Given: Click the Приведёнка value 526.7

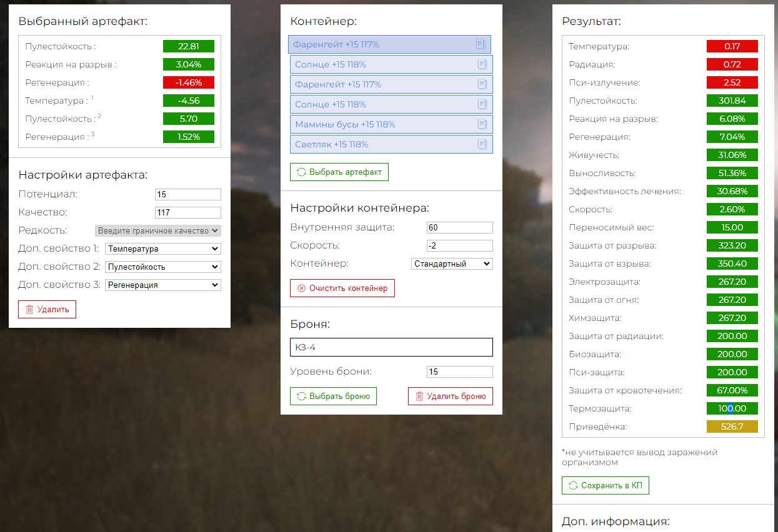Looking at the screenshot, I should point(732,426).
